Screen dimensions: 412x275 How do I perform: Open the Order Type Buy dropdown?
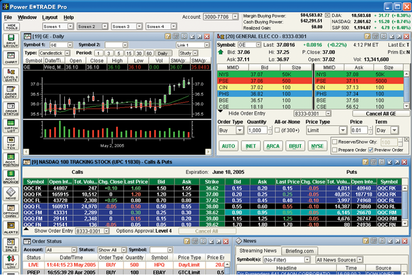239,130
